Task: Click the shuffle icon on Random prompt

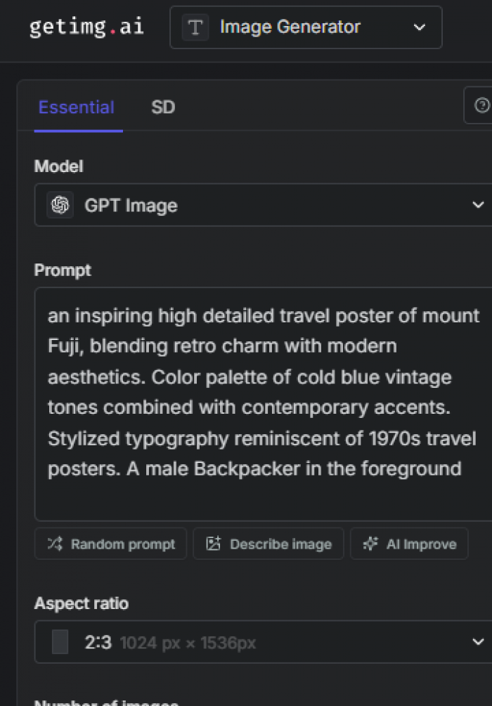Action: tap(56, 543)
